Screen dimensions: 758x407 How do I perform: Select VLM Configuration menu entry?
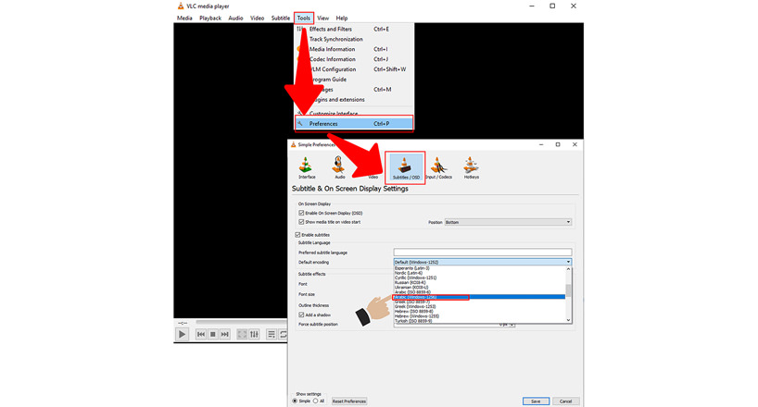pyautogui.click(x=354, y=69)
